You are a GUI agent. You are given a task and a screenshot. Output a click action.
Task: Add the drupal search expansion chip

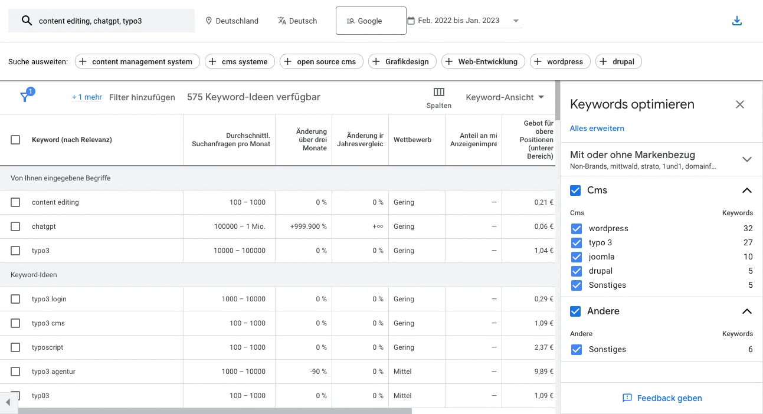pyautogui.click(x=618, y=61)
